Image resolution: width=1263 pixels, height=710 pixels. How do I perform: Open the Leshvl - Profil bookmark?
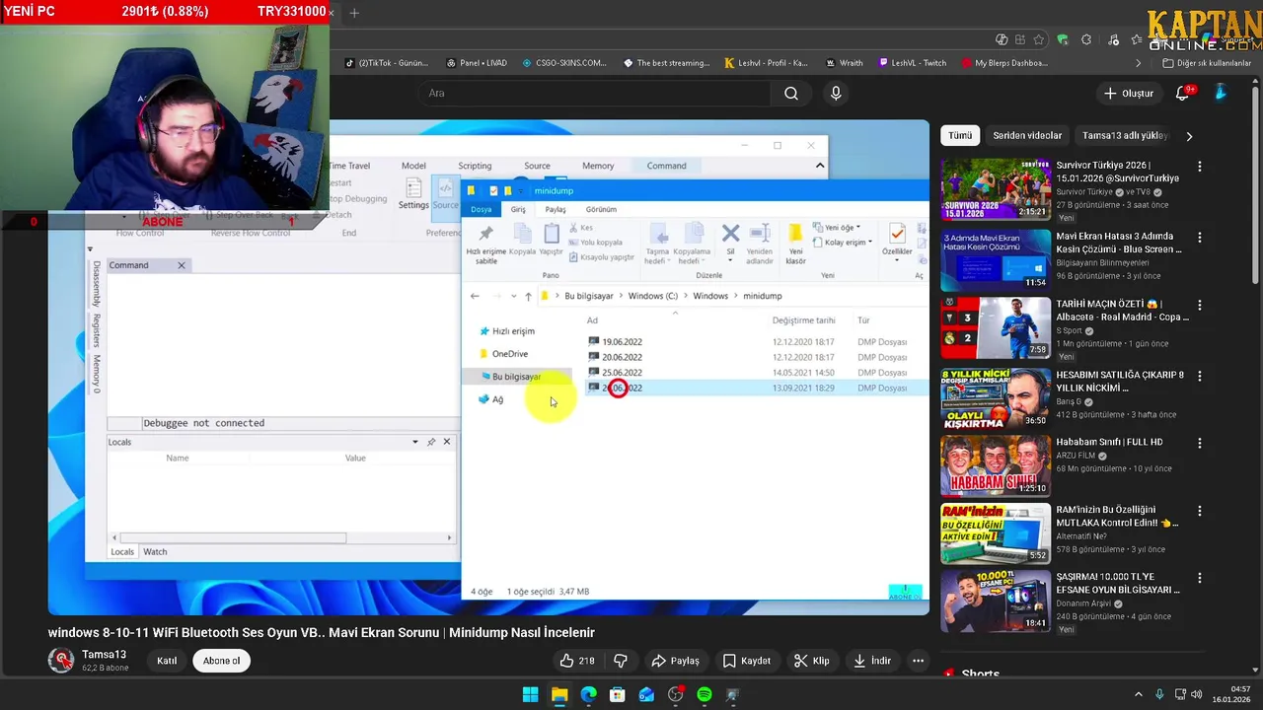766,63
